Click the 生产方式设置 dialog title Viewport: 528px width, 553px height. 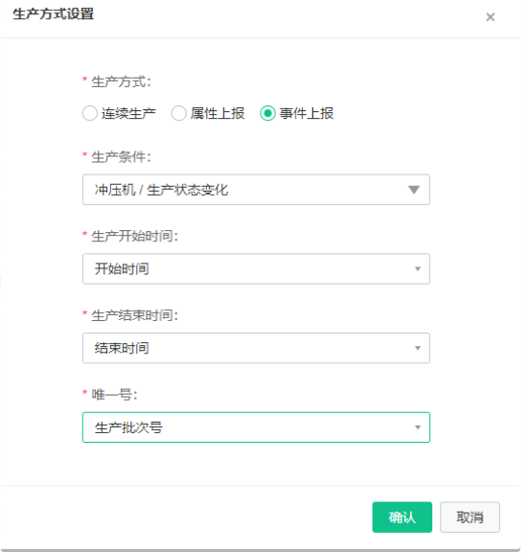click(54, 14)
